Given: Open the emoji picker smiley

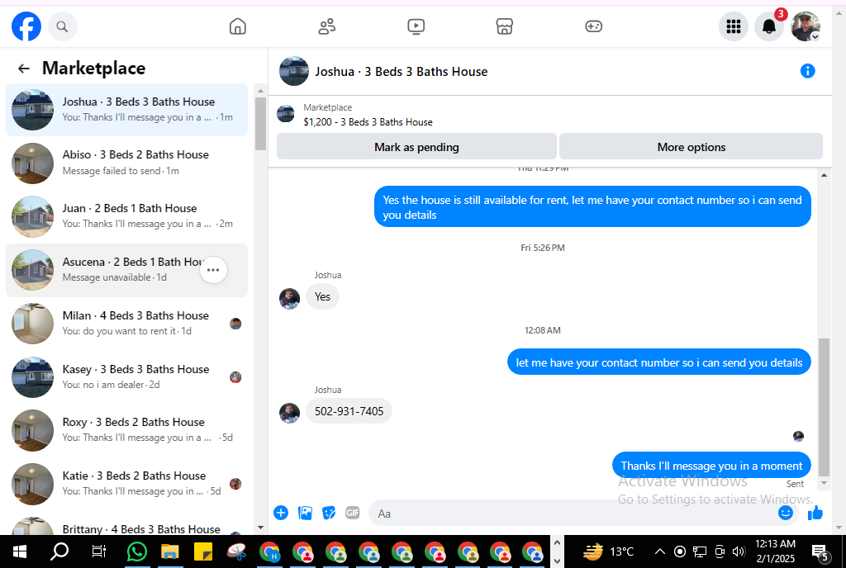Looking at the screenshot, I should point(786,513).
